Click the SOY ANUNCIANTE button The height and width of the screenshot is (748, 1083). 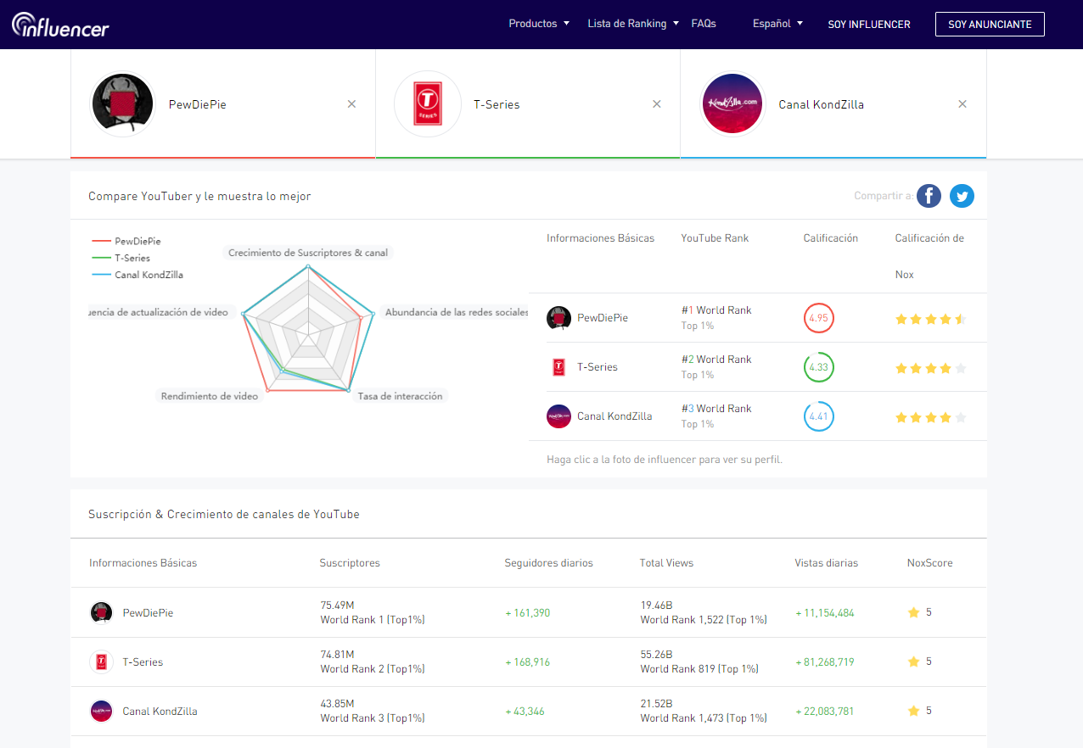tap(990, 25)
